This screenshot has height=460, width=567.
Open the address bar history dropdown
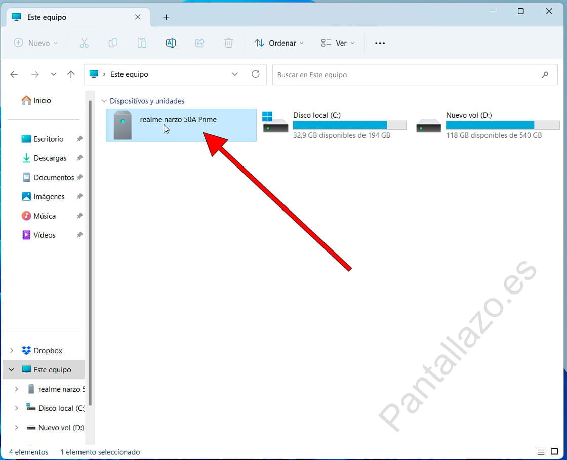(235, 74)
